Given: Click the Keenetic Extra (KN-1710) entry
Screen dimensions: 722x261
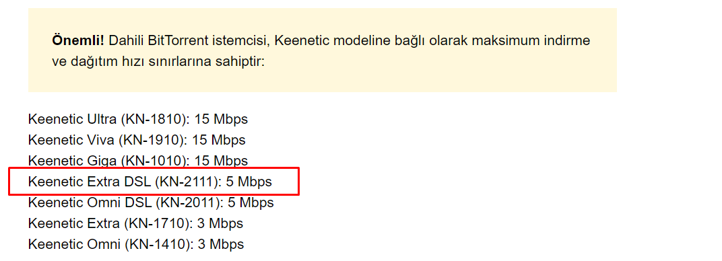Looking at the screenshot, I should [135, 223].
